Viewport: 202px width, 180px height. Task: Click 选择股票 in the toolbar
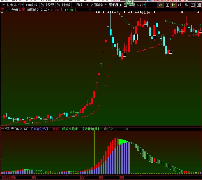click(47, 5)
